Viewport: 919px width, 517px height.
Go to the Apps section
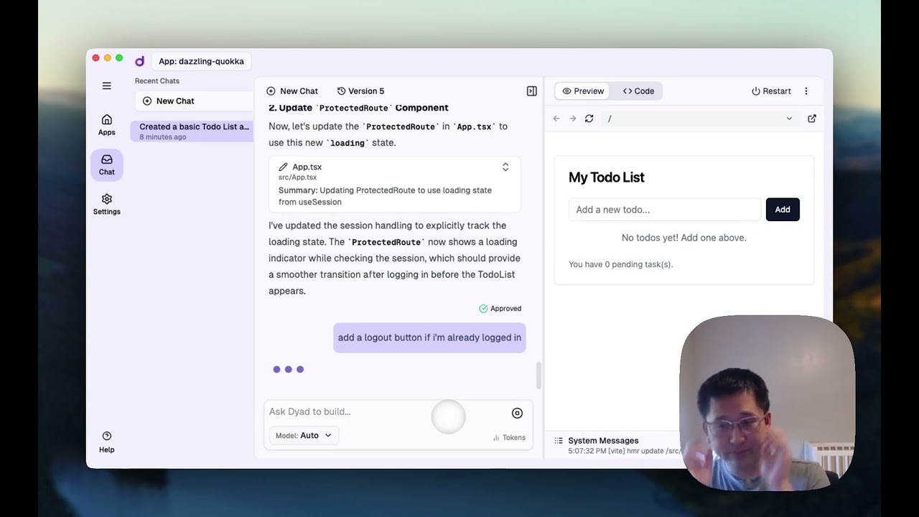[106, 125]
